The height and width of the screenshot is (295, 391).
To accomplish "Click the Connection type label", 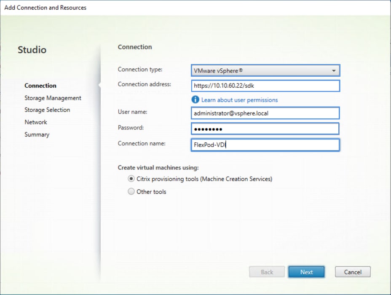I will tap(140, 69).
